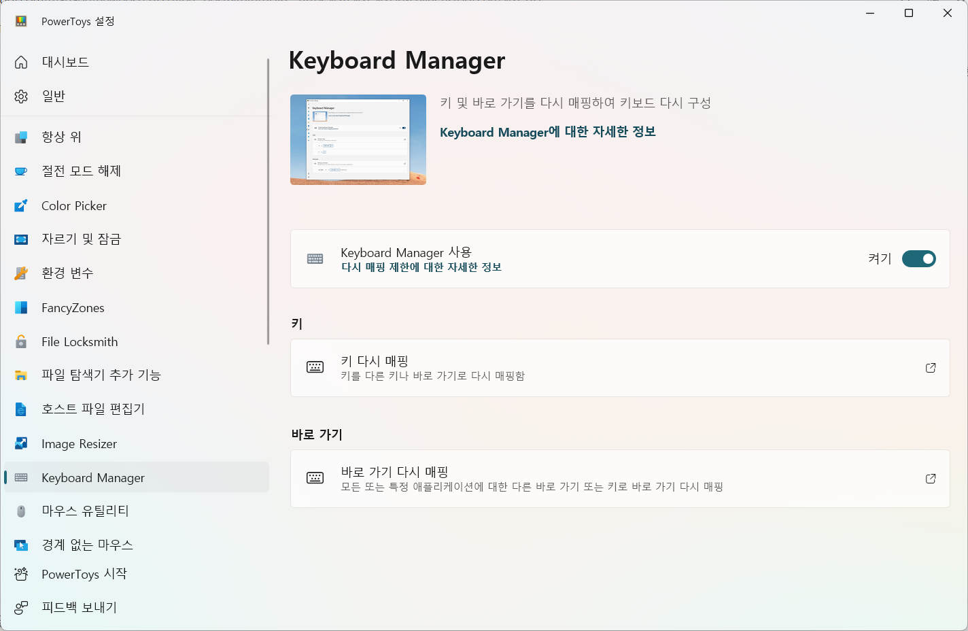The height and width of the screenshot is (631, 968).
Task: Click the Hosts File Editor (호스트 파일) icon
Action: pos(21,409)
